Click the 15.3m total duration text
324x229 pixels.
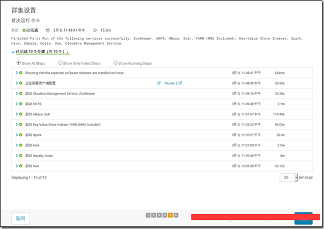pos(105,31)
